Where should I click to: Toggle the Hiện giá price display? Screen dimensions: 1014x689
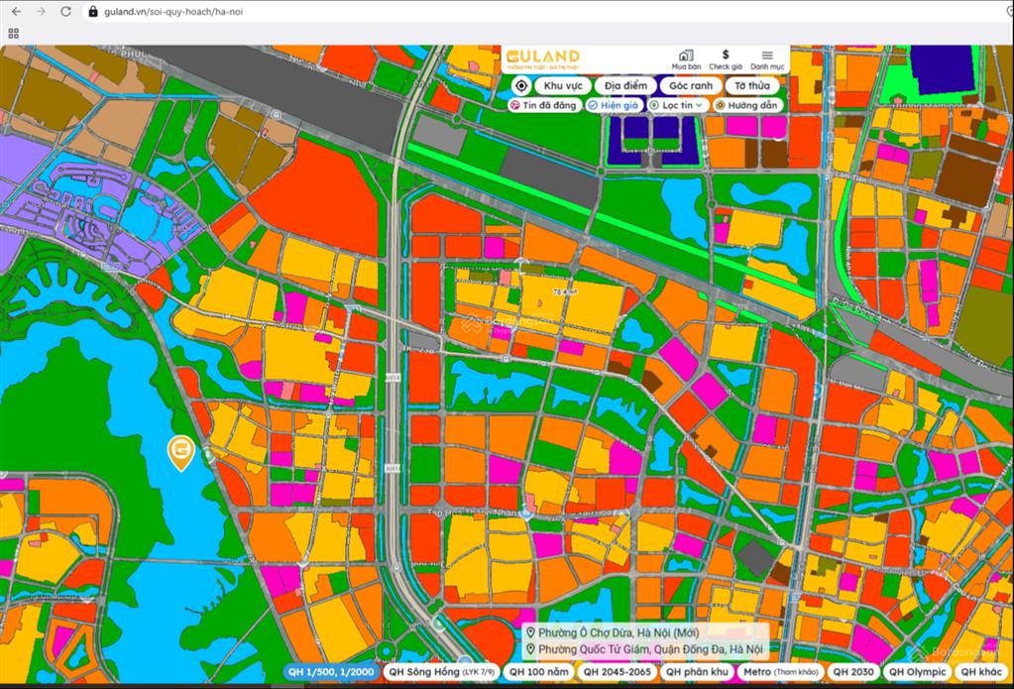tap(615, 105)
